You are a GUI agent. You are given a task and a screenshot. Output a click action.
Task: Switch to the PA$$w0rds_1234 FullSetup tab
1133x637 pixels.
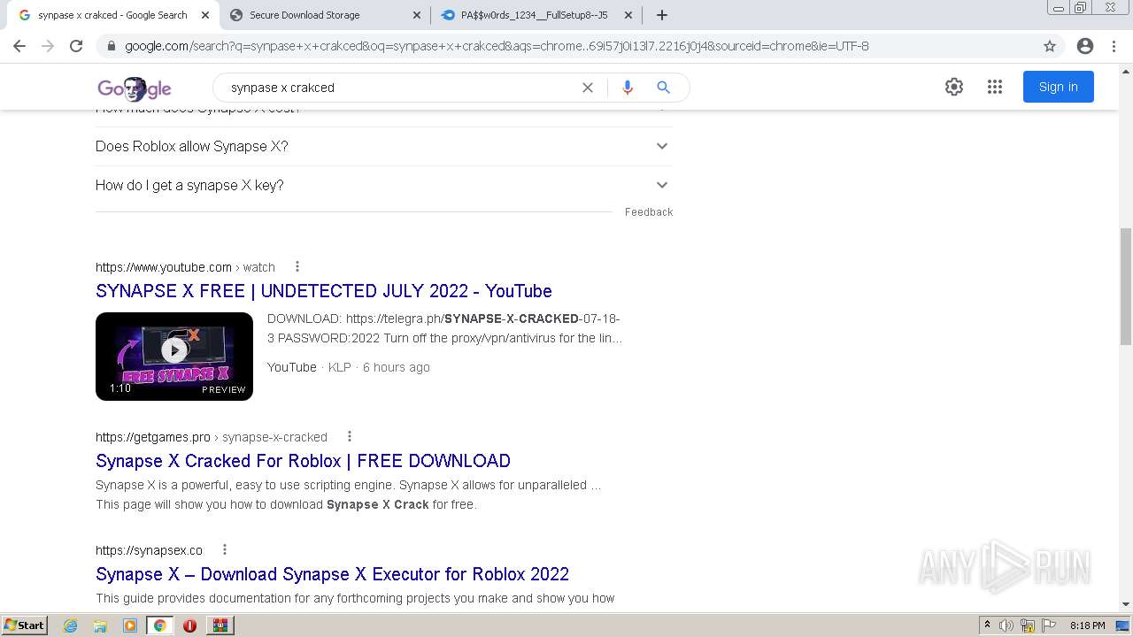(537, 15)
